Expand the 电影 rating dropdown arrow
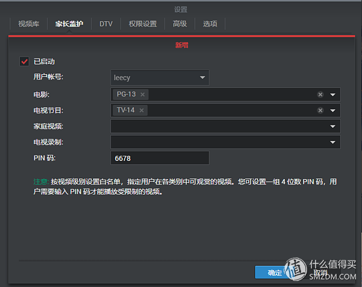 (x=332, y=95)
